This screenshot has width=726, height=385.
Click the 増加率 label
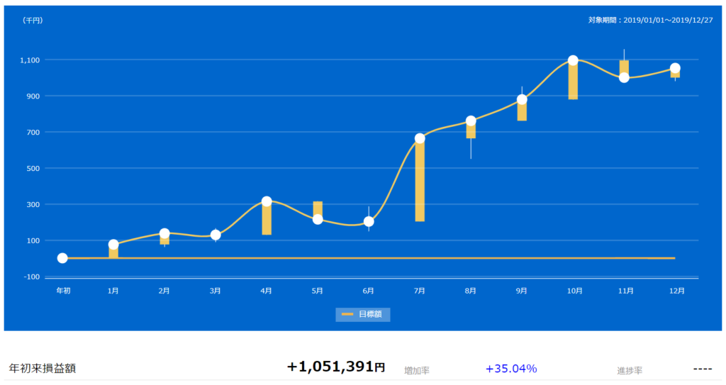coord(417,371)
